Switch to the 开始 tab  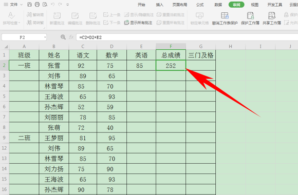141,5
